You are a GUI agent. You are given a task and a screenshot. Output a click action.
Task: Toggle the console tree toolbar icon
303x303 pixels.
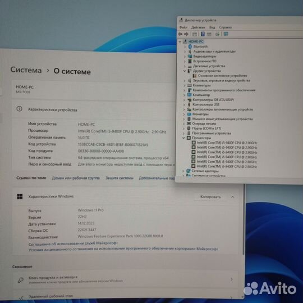point(195,34)
